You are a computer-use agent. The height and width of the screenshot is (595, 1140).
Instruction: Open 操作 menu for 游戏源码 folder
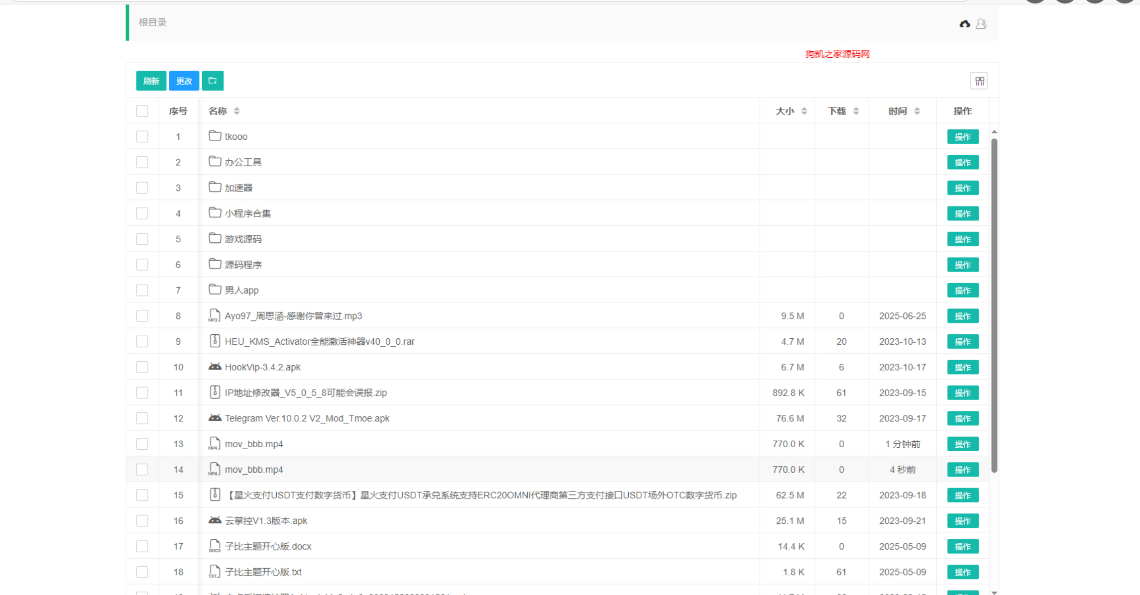(962, 239)
